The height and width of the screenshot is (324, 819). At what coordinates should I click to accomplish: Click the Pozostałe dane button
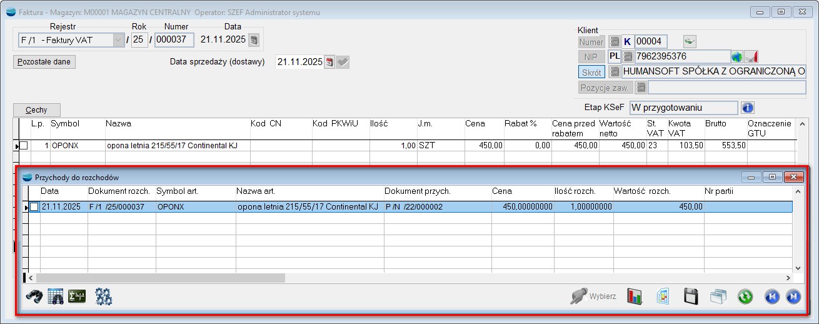(44, 62)
